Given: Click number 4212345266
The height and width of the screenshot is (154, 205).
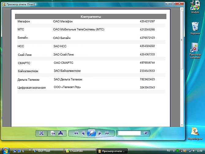Looking at the screenshot, I should (147, 29).
